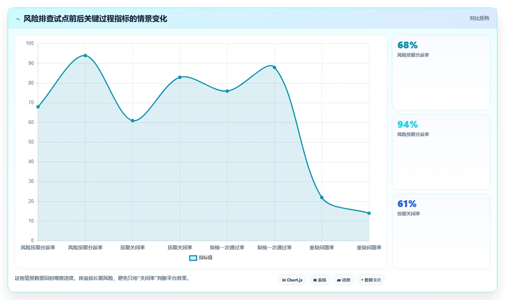The image size is (505, 300).
Task: Click the peak data point at value 94
Action: [85, 56]
